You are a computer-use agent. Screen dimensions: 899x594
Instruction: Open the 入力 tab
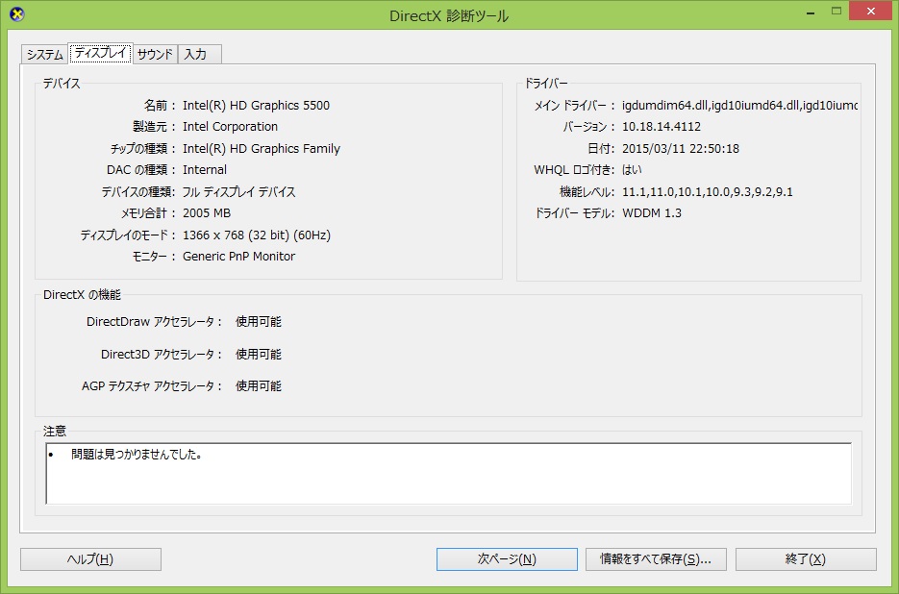point(199,55)
